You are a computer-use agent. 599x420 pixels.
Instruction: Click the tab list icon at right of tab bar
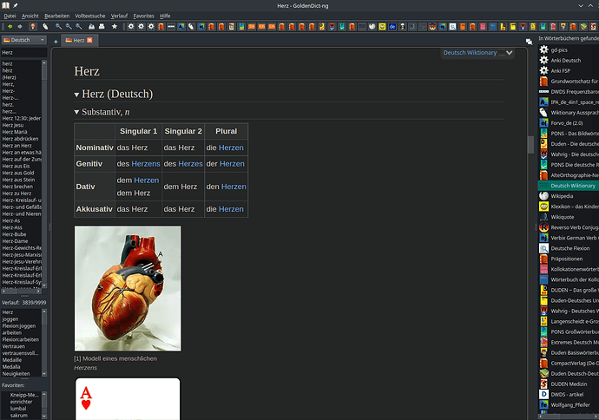[x=529, y=42]
